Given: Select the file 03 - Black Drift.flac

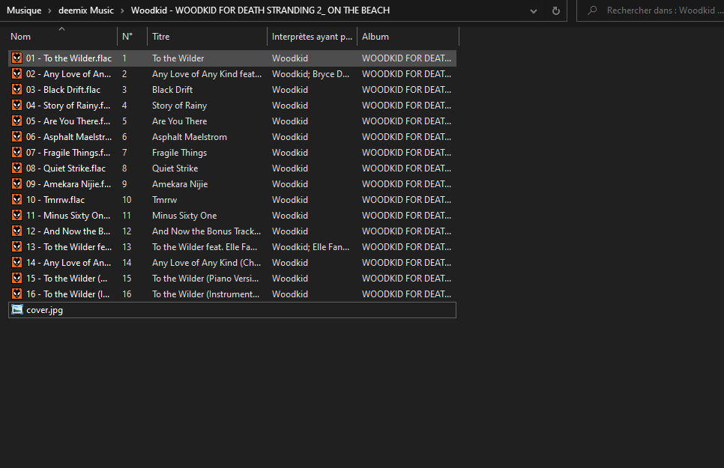Looking at the screenshot, I should tap(63, 90).
